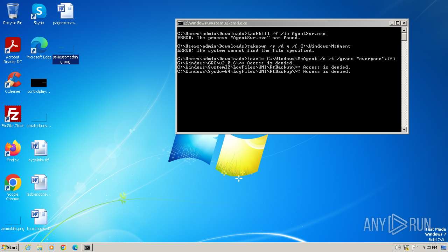
Task: Click the taskkill command line text
Action: click(x=251, y=34)
